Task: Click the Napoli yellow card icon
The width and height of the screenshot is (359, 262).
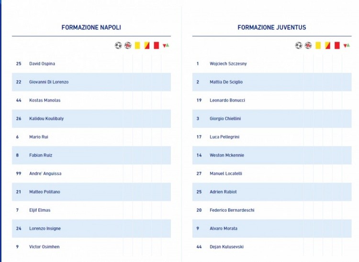Action: coord(137,46)
